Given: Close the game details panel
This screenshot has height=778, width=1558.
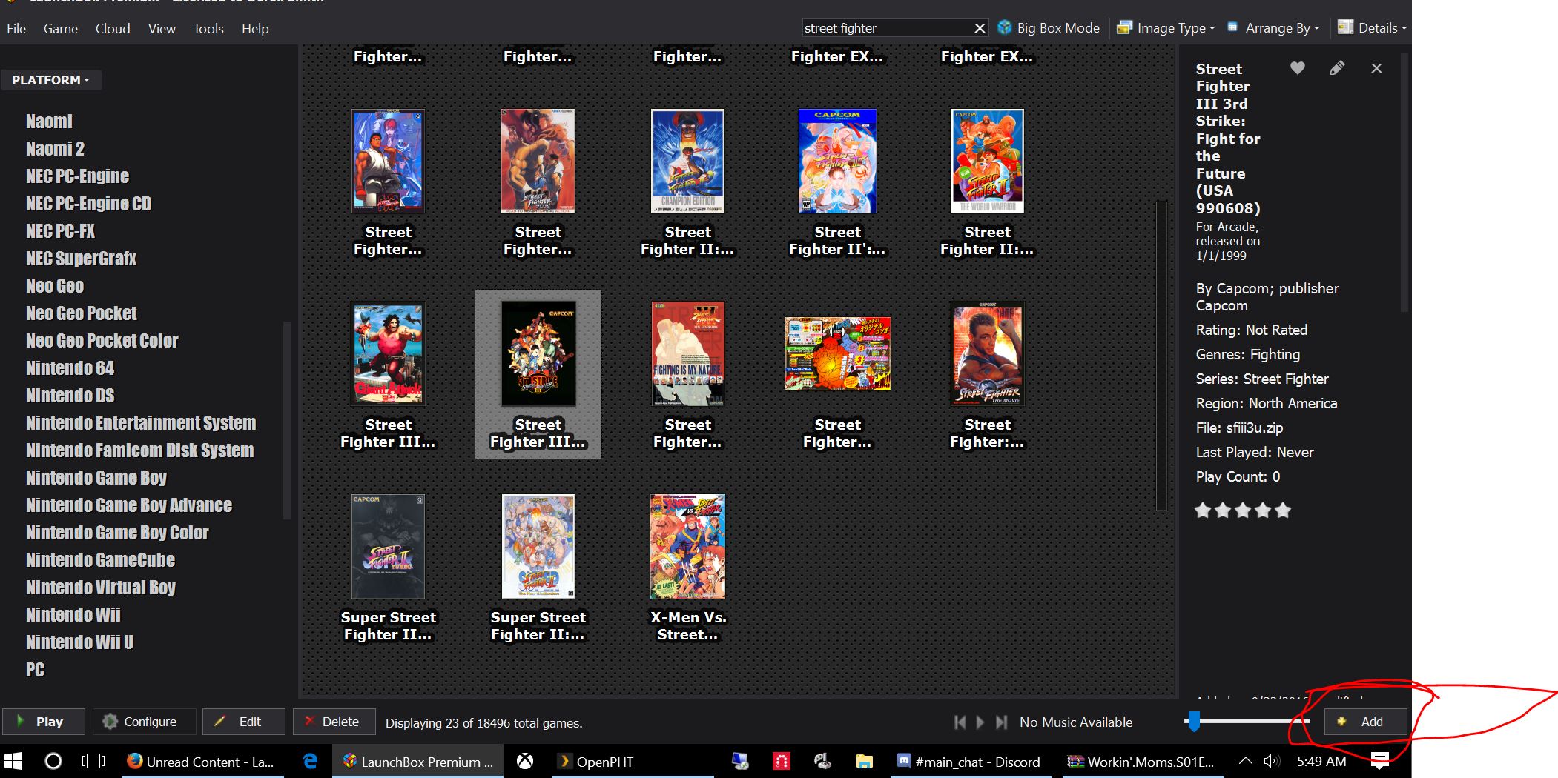Looking at the screenshot, I should (x=1376, y=68).
